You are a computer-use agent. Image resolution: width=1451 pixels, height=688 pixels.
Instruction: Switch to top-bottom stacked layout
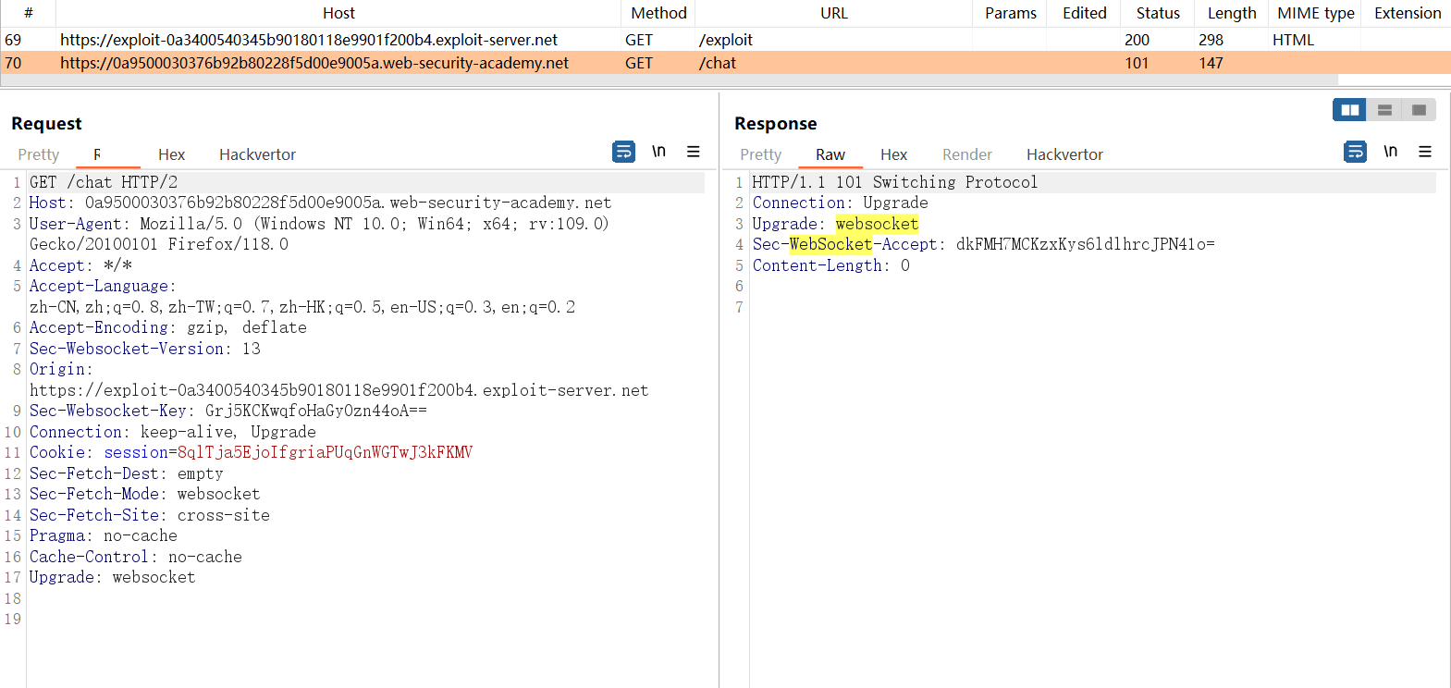pos(1384,110)
